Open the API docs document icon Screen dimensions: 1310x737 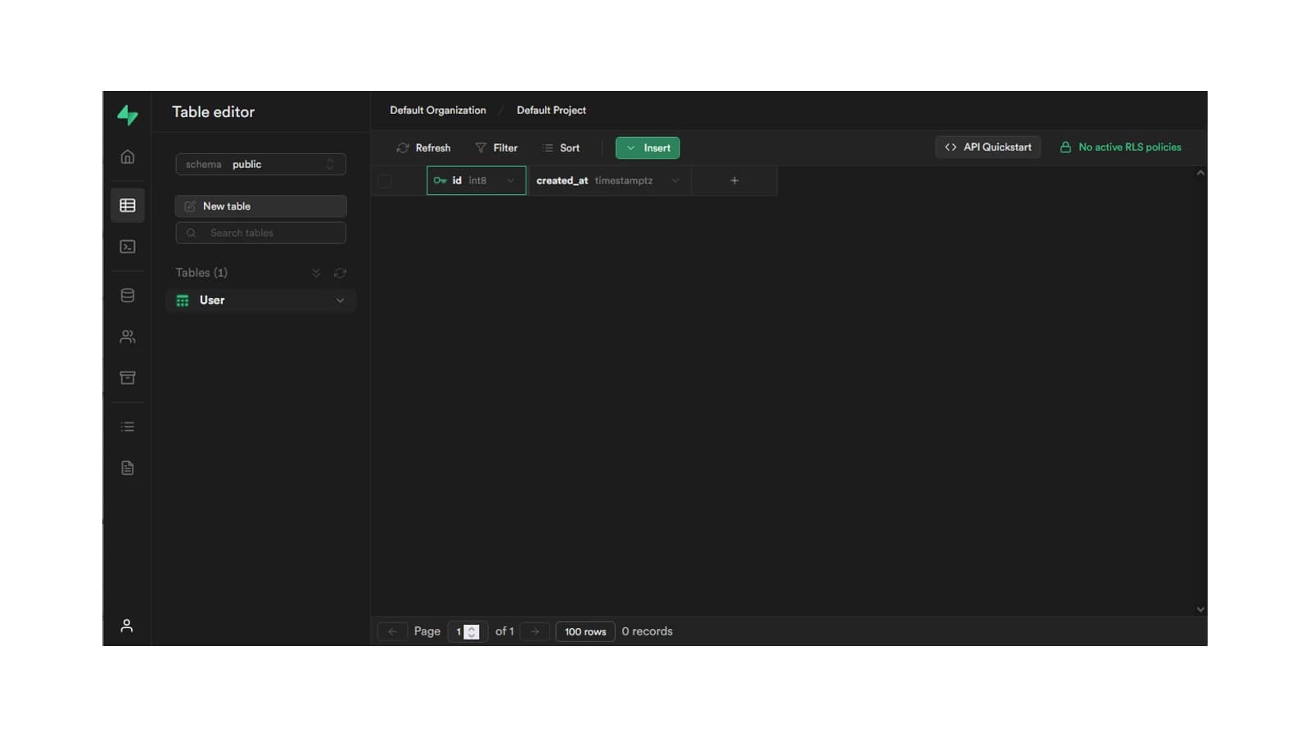(x=128, y=468)
